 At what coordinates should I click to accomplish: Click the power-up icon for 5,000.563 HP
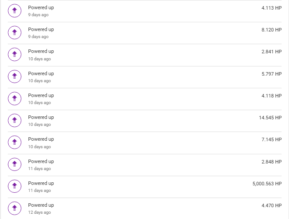click(x=14, y=186)
